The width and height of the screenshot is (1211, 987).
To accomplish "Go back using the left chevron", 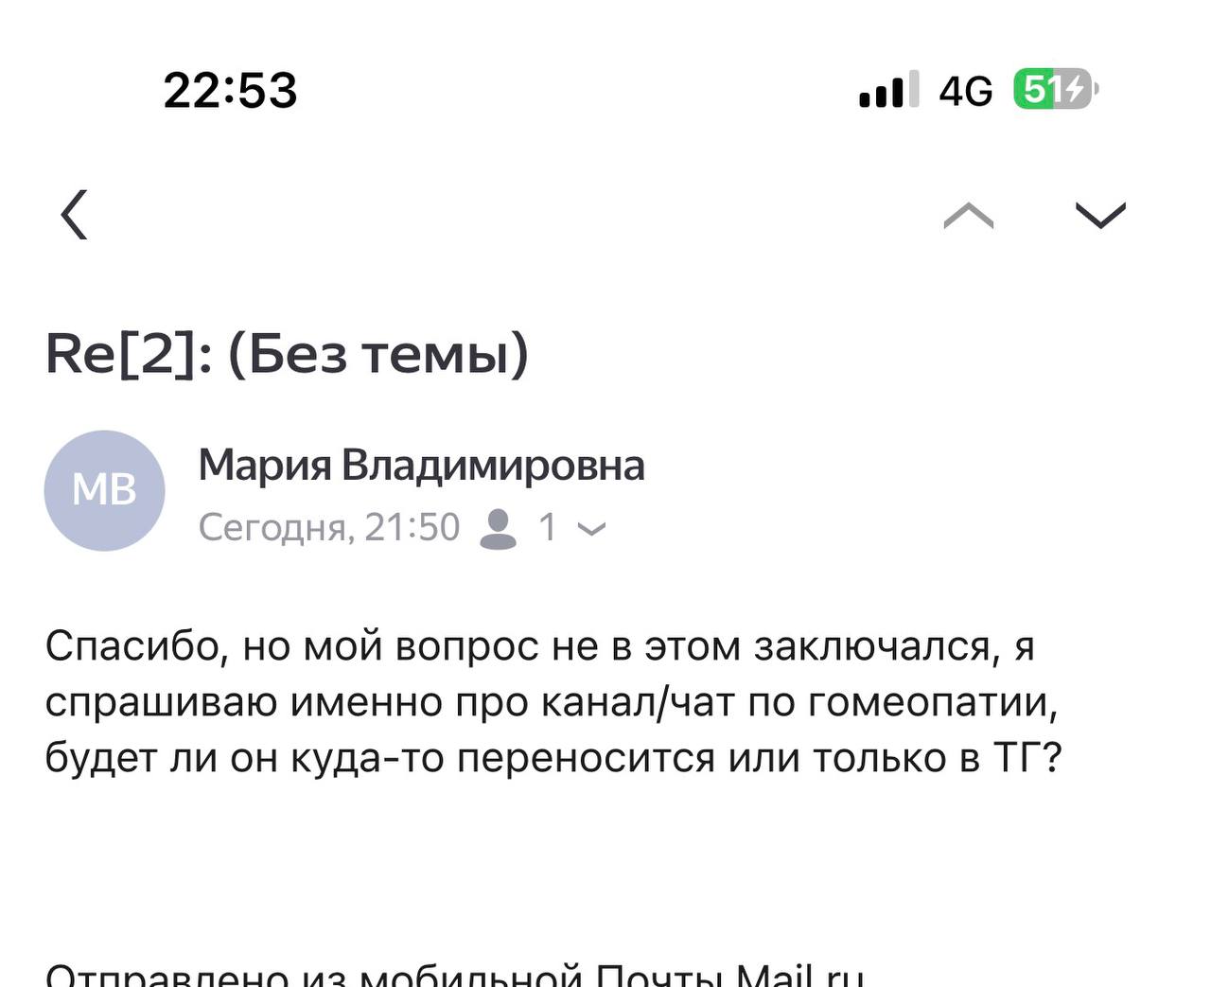I will point(75,215).
